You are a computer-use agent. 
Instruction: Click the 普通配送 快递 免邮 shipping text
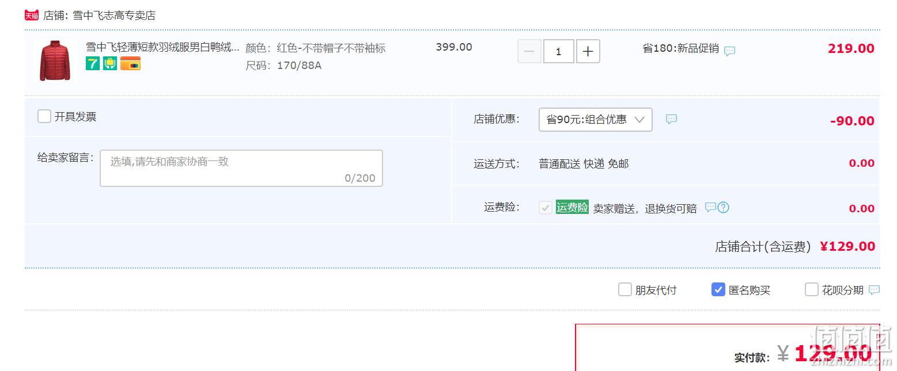click(x=584, y=164)
